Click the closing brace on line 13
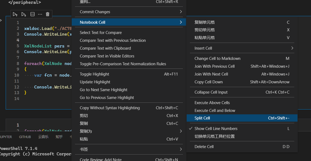This screenshot has height=161, width=311. click(x=25, y=93)
